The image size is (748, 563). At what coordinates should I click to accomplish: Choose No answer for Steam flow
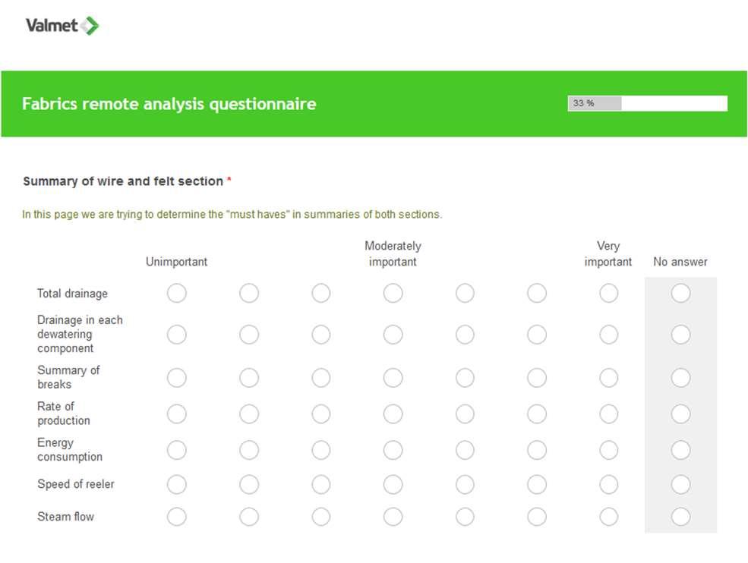pyautogui.click(x=680, y=517)
